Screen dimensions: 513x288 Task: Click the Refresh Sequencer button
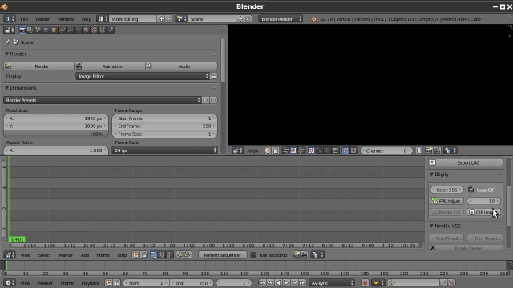click(x=223, y=255)
